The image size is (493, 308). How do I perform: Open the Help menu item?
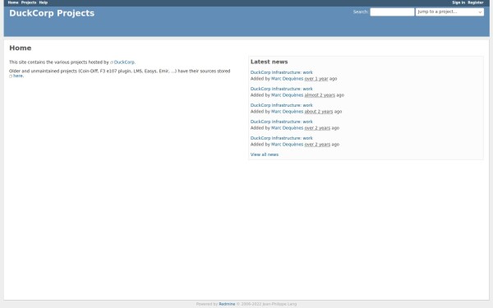pos(44,2)
